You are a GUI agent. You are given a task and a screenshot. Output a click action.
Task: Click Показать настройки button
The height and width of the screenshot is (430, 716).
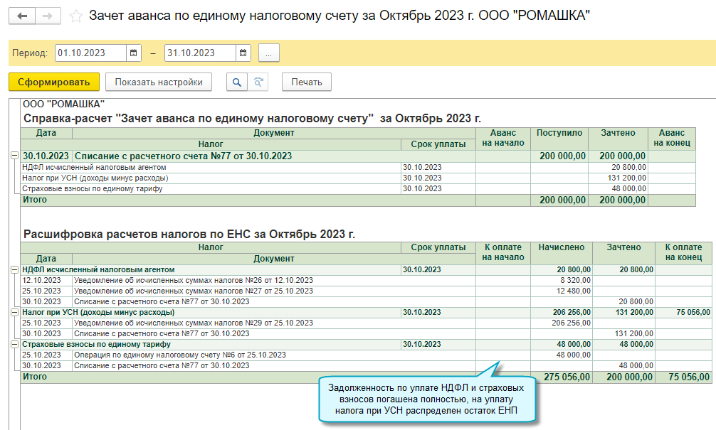159,82
